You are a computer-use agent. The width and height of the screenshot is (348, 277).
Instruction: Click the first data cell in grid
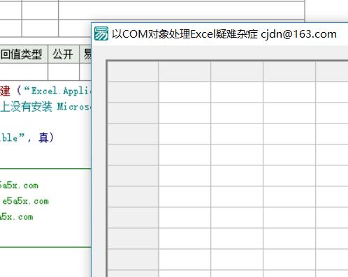pyautogui.click(x=184, y=92)
